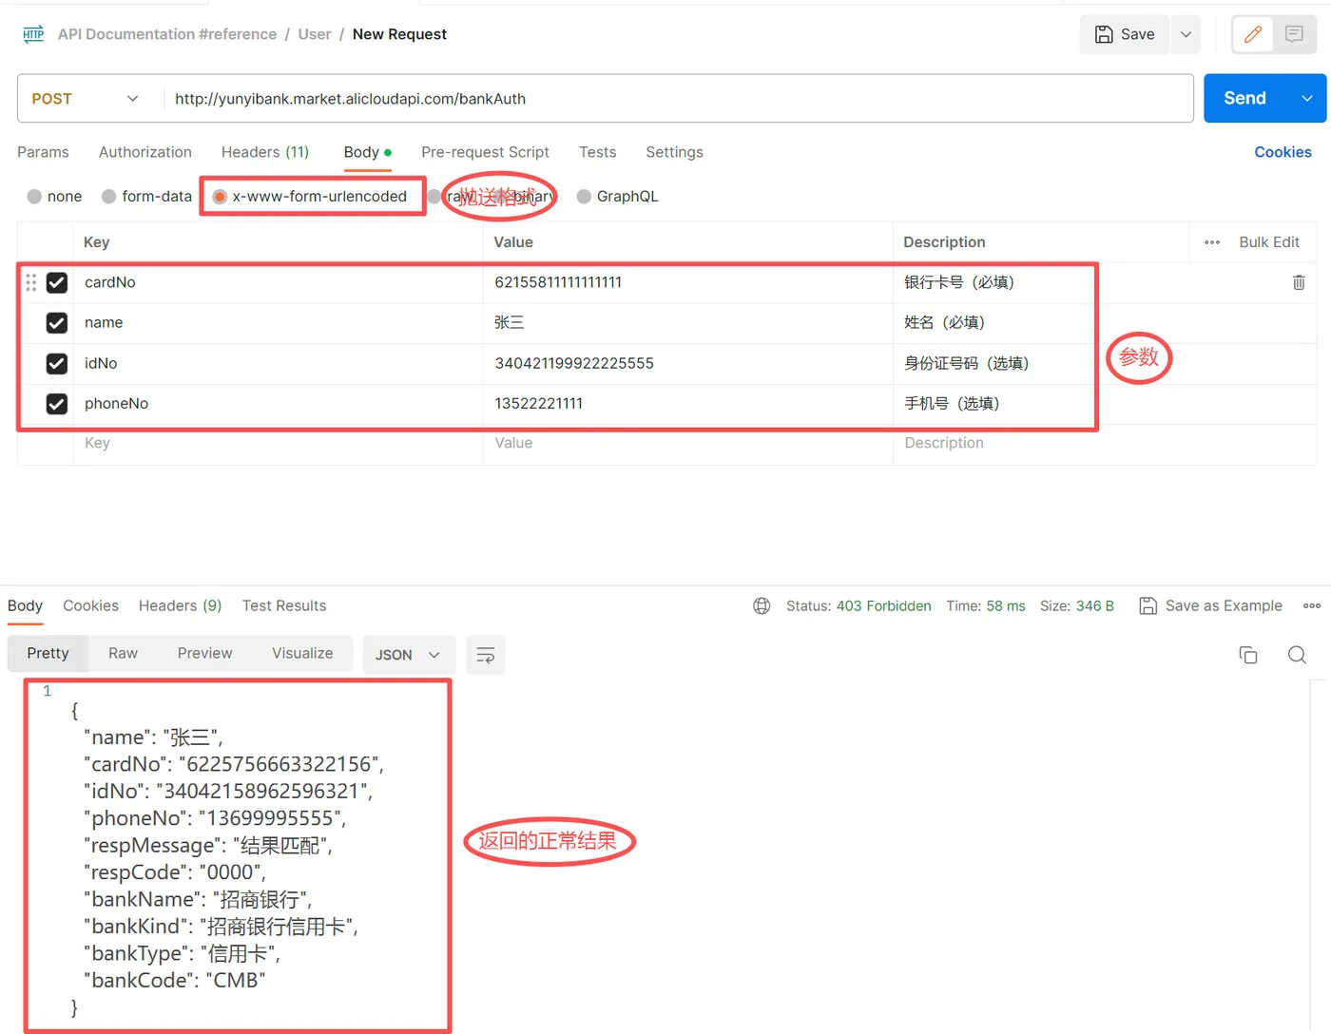Viewport: 1331px width, 1034px height.
Task: Click Bulk Edit
Action: 1269,242
